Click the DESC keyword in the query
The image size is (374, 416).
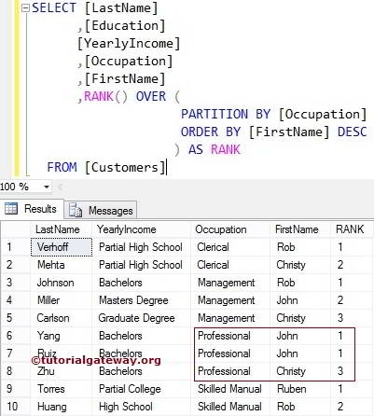click(353, 132)
